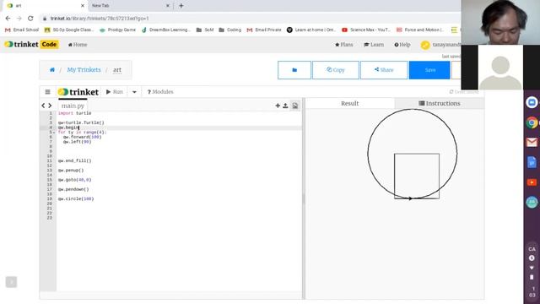
Task: Open Gmail from the shelf
Action: (x=532, y=143)
